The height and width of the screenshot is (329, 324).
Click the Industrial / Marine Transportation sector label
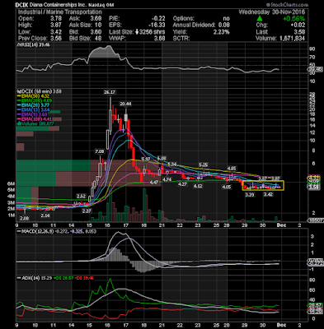coord(60,12)
